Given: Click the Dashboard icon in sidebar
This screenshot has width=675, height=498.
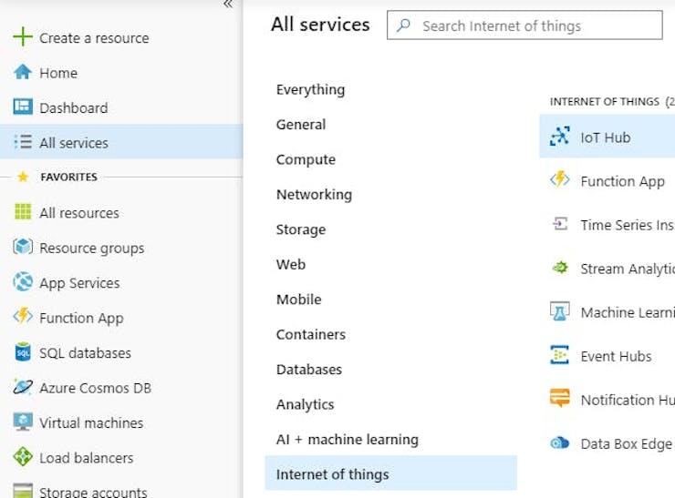Looking at the screenshot, I should [x=23, y=107].
